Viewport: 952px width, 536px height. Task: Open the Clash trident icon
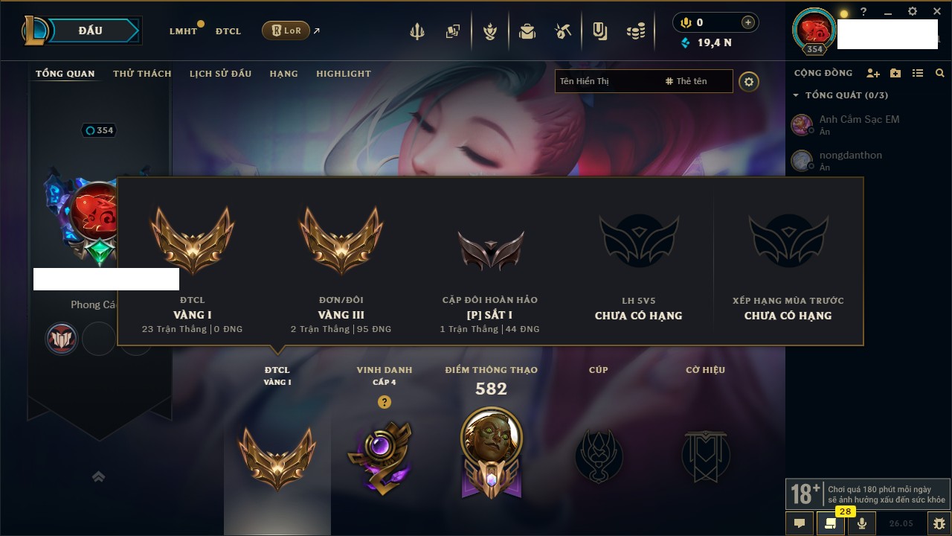pyautogui.click(x=416, y=31)
